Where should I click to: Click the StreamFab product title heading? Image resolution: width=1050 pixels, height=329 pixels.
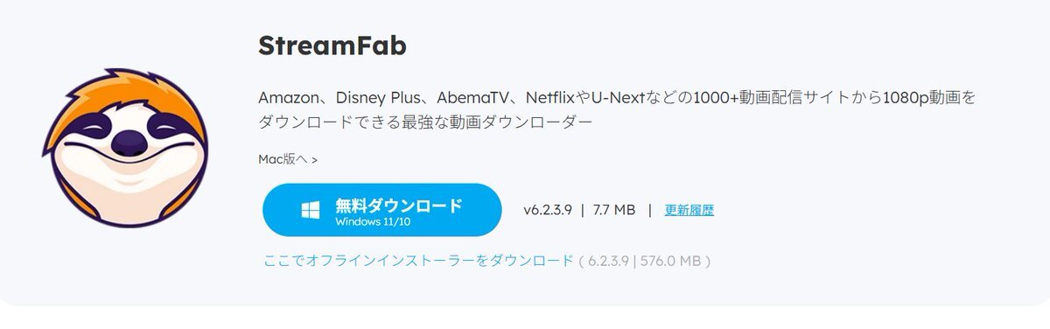pyautogui.click(x=332, y=45)
